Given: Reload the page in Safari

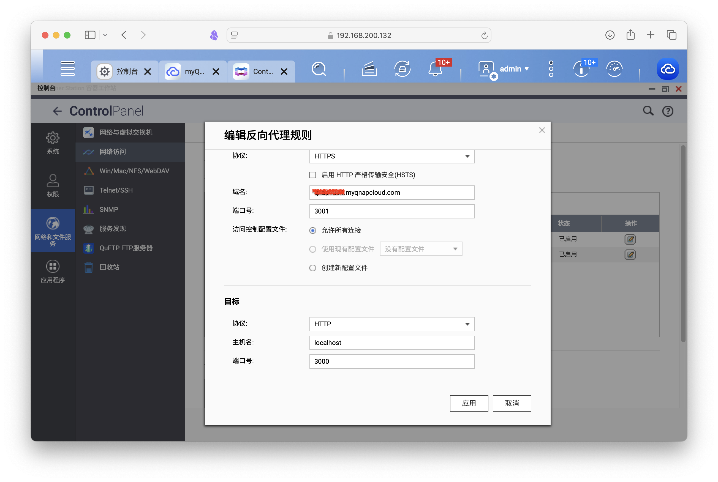Looking at the screenshot, I should [x=484, y=35].
